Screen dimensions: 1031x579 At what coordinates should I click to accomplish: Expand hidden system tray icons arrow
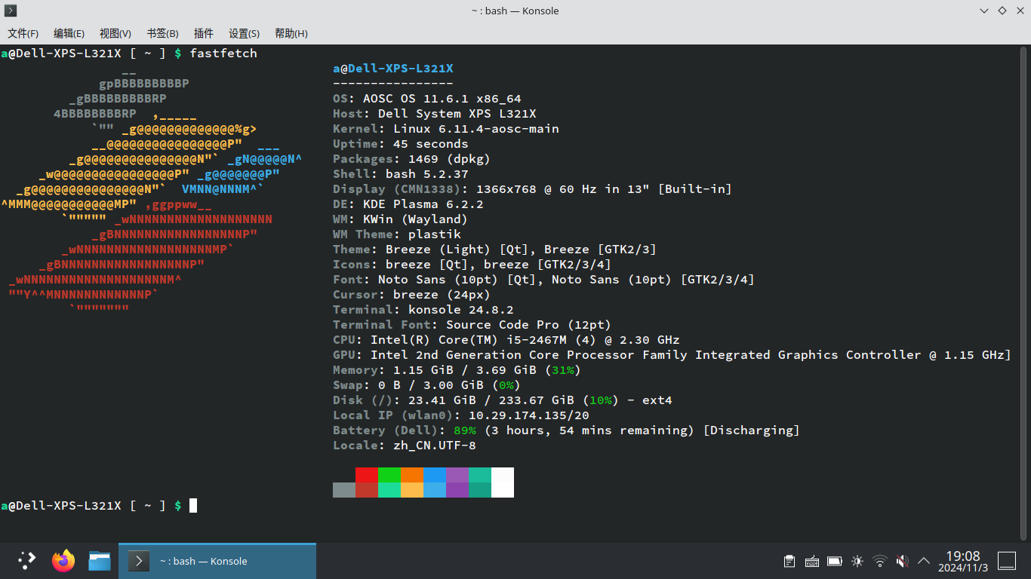click(x=923, y=561)
